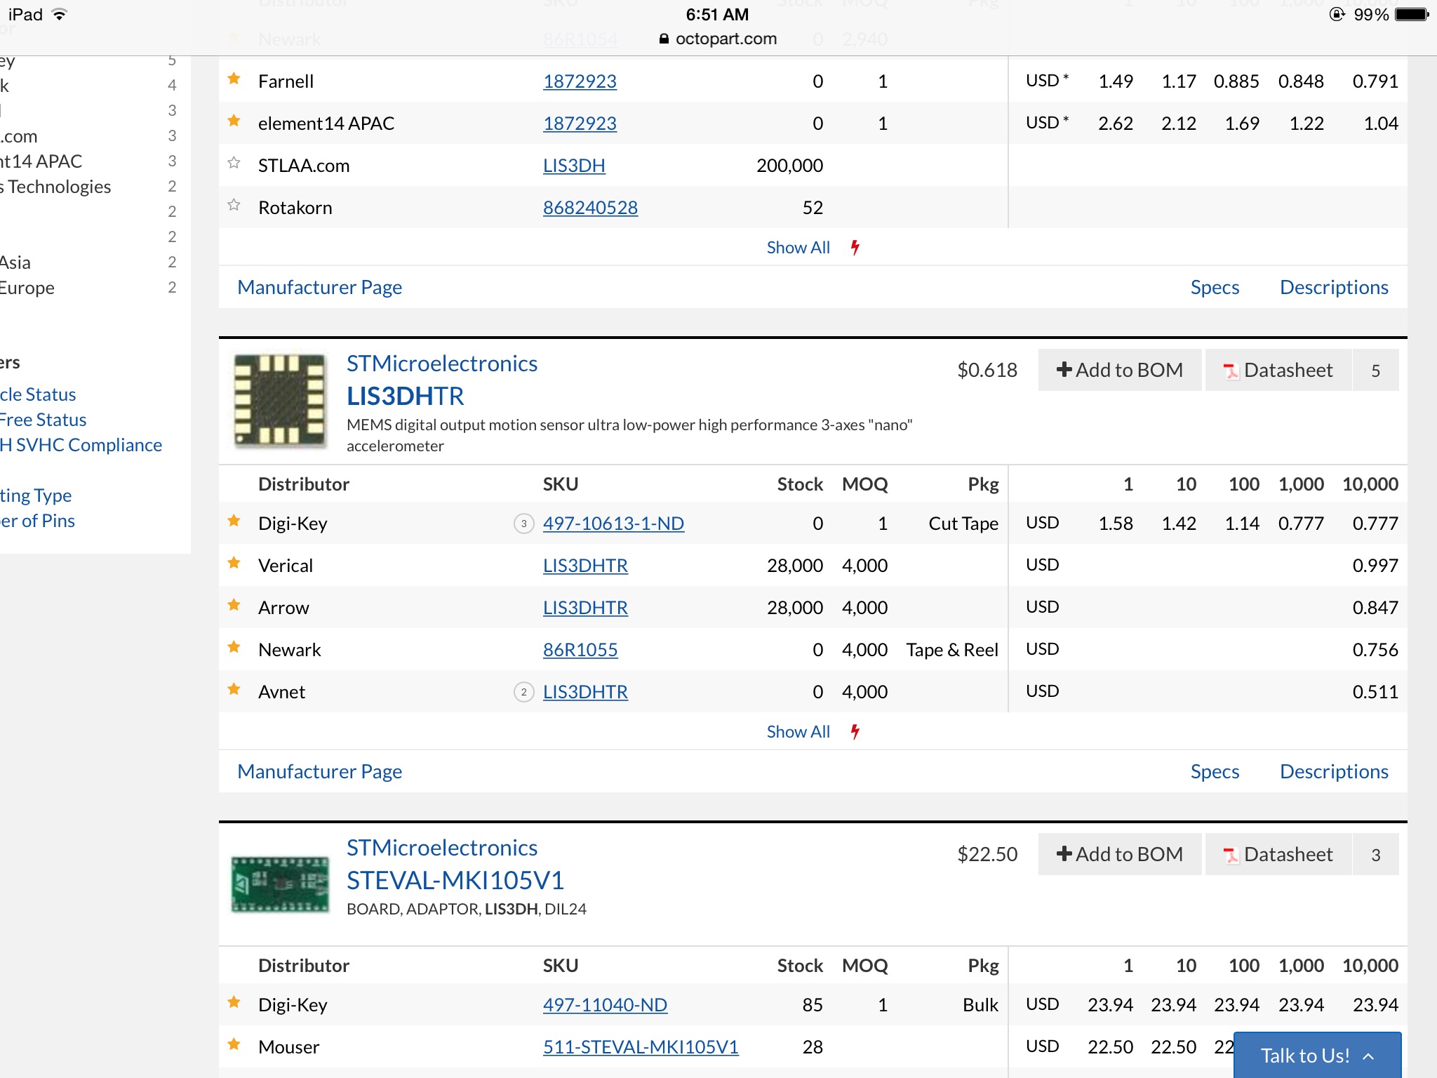This screenshot has width=1437, height=1078.
Task: Toggle the empty star next to Rotakorn
Action: [234, 206]
